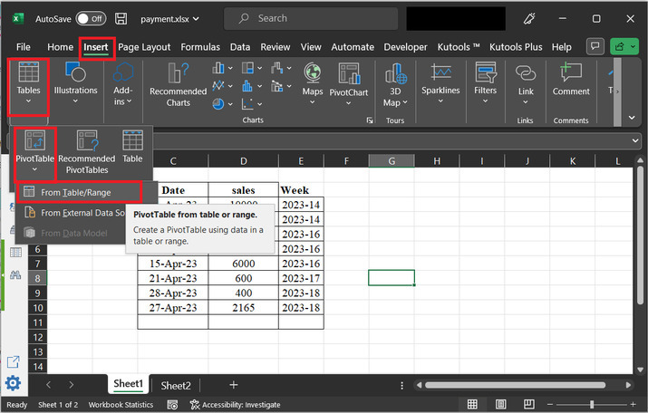The height and width of the screenshot is (413, 648).
Task: Switch to the Sheet2 tab
Action: tap(176, 385)
